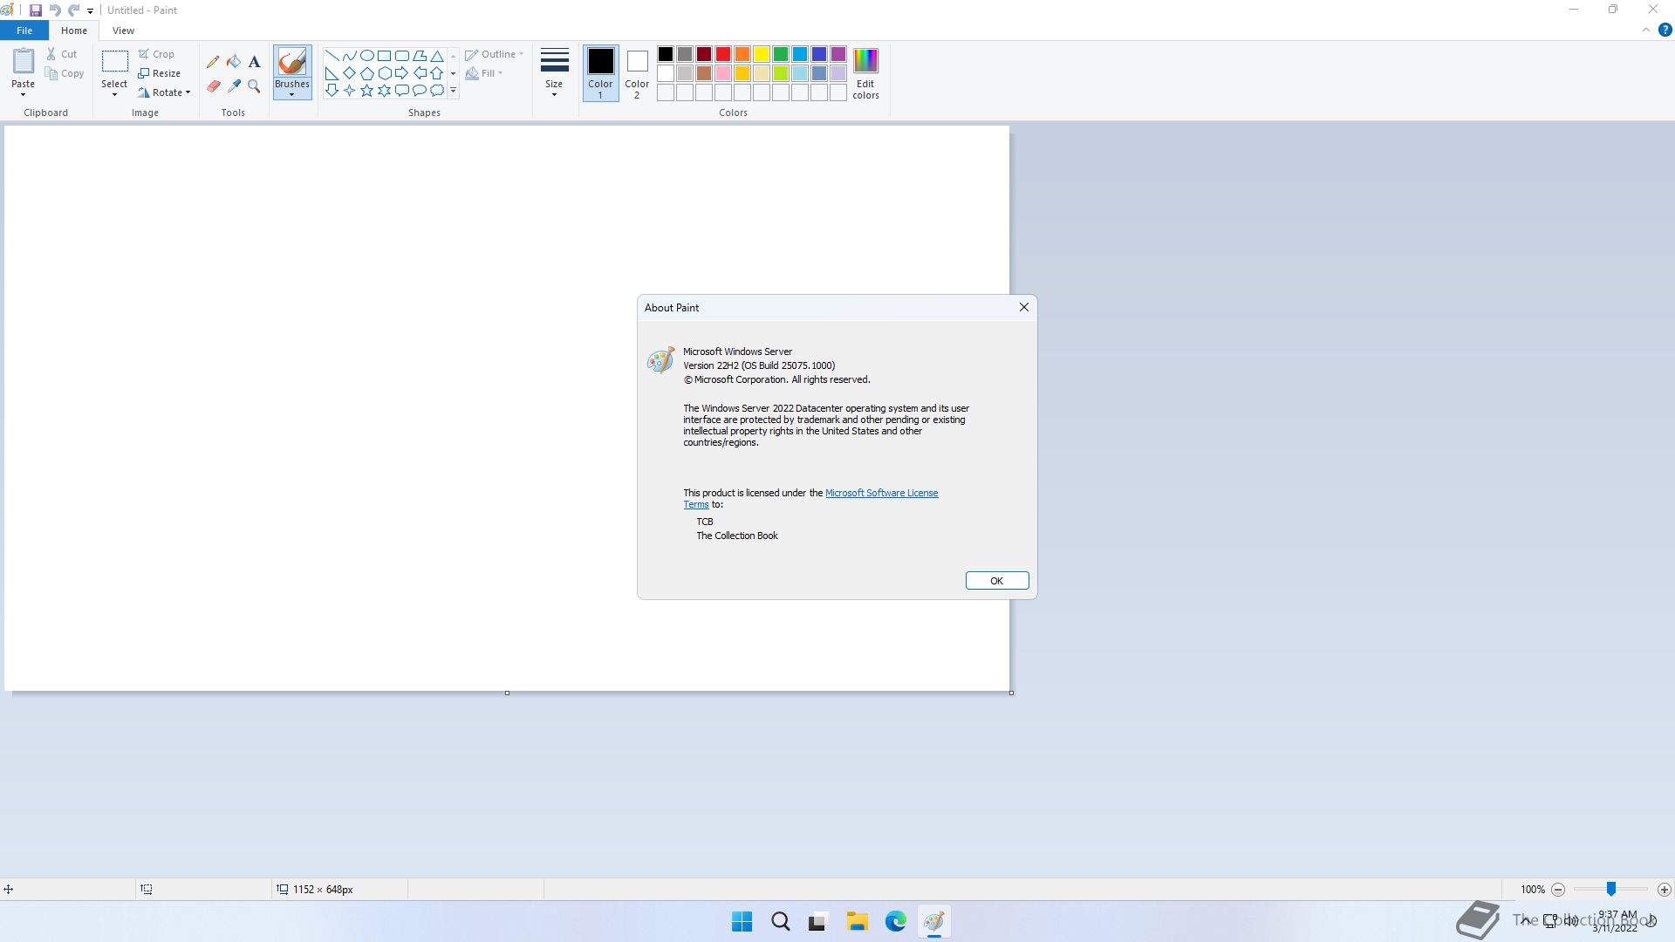Open the Resize dialog
The height and width of the screenshot is (942, 1675).
coord(160,73)
